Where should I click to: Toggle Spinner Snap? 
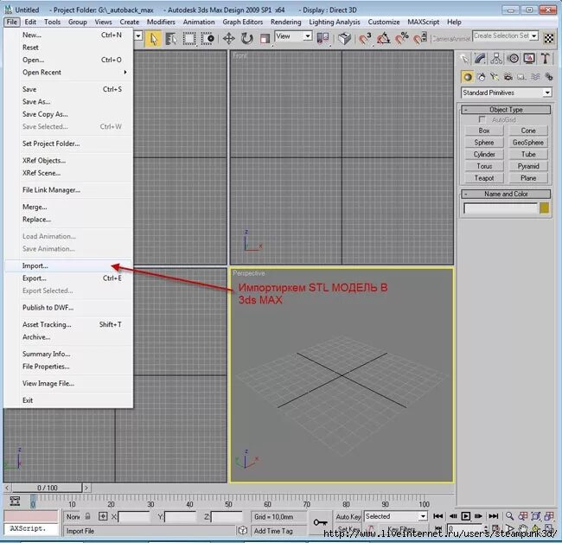(x=420, y=38)
